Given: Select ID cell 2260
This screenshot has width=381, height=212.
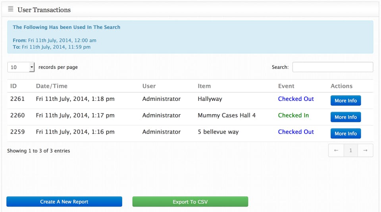Looking at the screenshot, I should click(x=17, y=115).
